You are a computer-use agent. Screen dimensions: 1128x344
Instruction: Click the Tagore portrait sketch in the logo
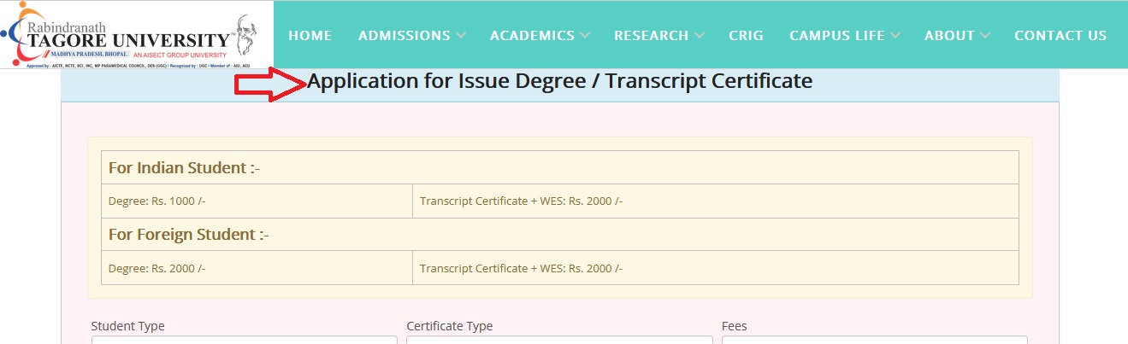coord(253,34)
